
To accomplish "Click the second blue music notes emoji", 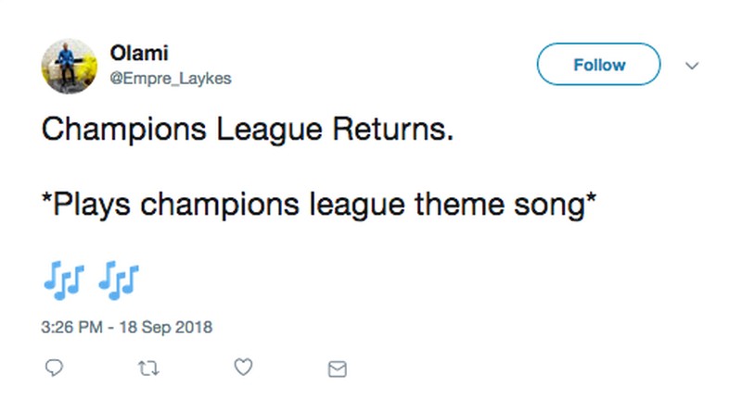I will point(120,276).
